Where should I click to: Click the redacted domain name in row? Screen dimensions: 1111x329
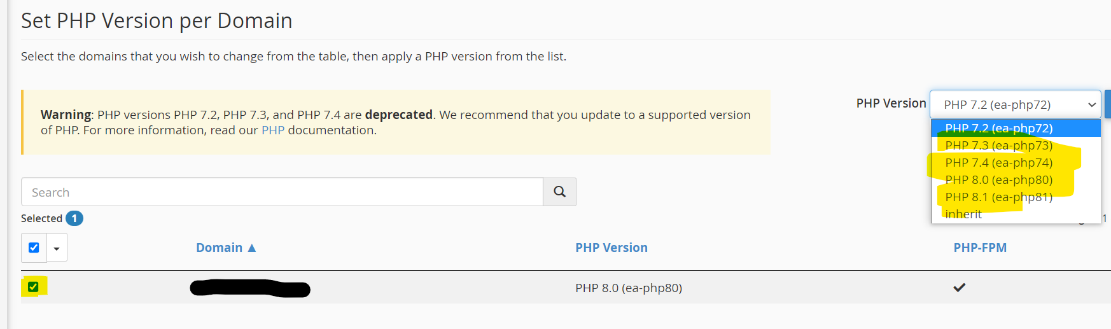pyautogui.click(x=250, y=288)
